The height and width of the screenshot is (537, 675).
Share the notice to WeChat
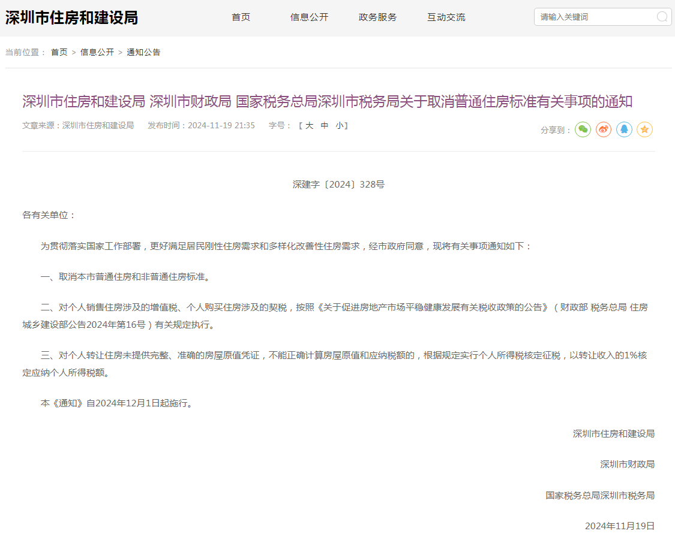(583, 129)
